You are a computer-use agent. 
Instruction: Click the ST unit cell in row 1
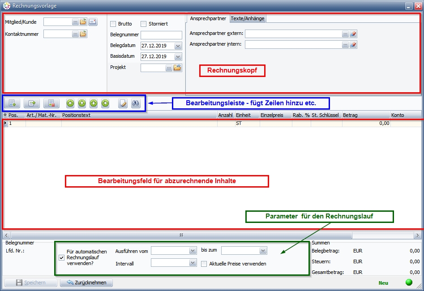pyautogui.click(x=247, y=123)
